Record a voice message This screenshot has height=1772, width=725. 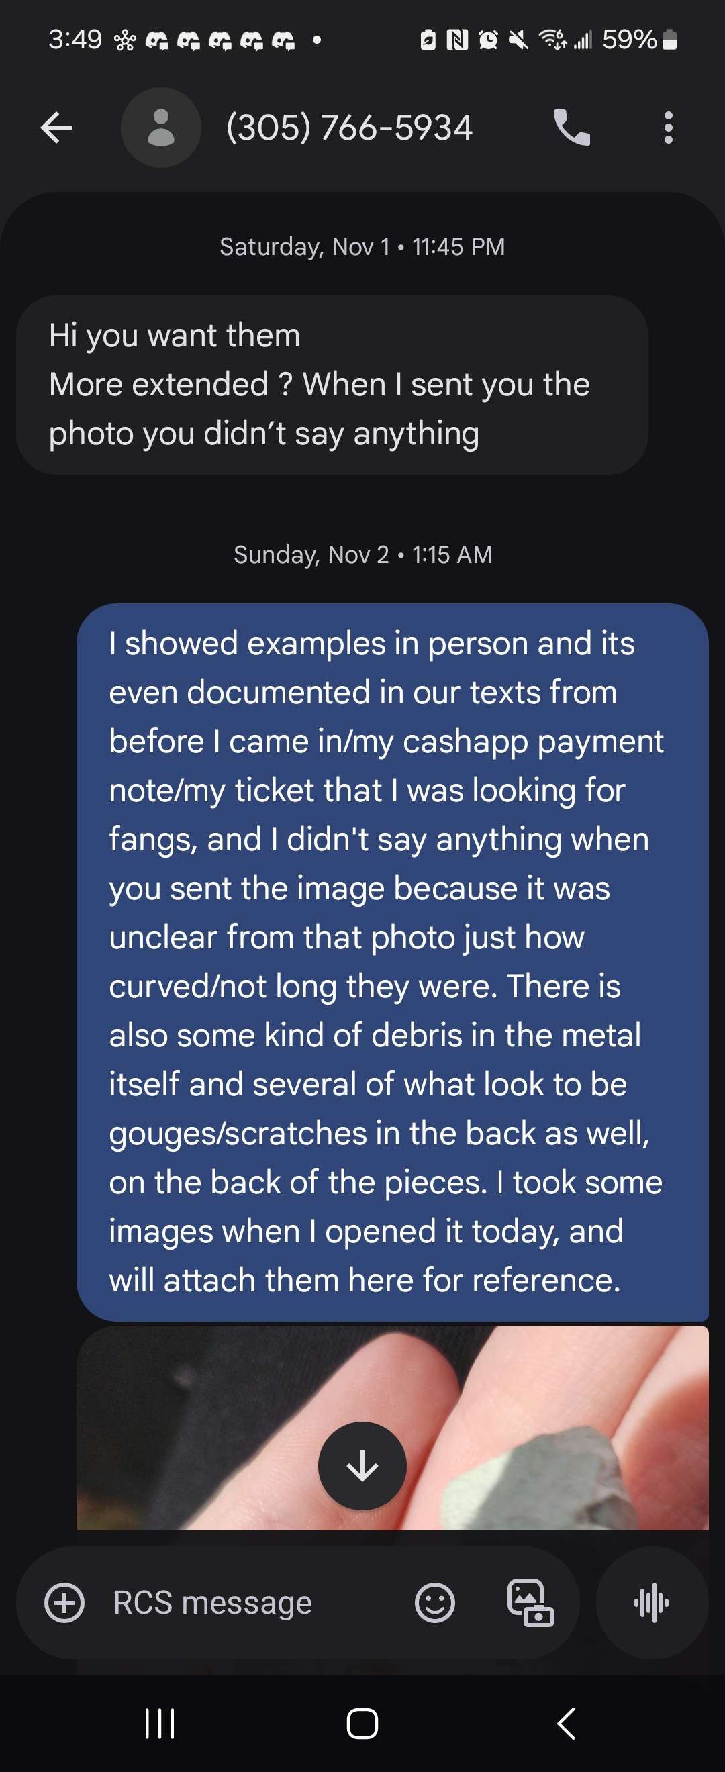(x=651, y=1603)
